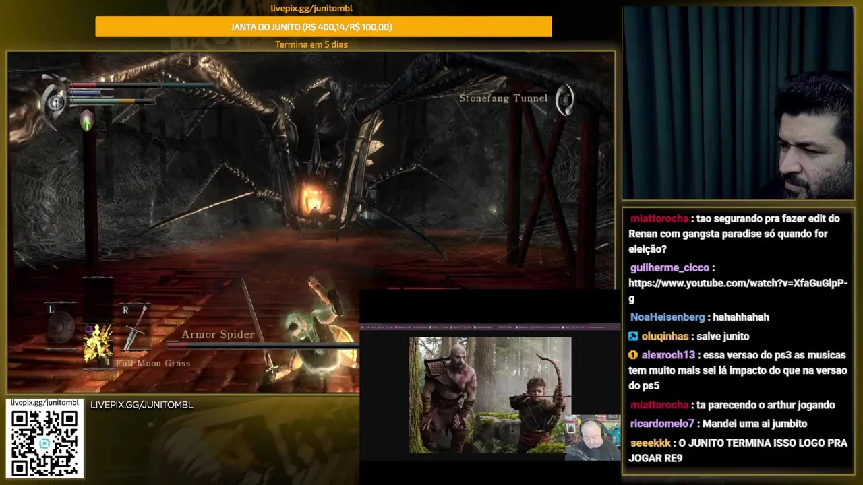Click the alexroch13 username in chat
Screen dimensions: 863x485
(668, 355)
